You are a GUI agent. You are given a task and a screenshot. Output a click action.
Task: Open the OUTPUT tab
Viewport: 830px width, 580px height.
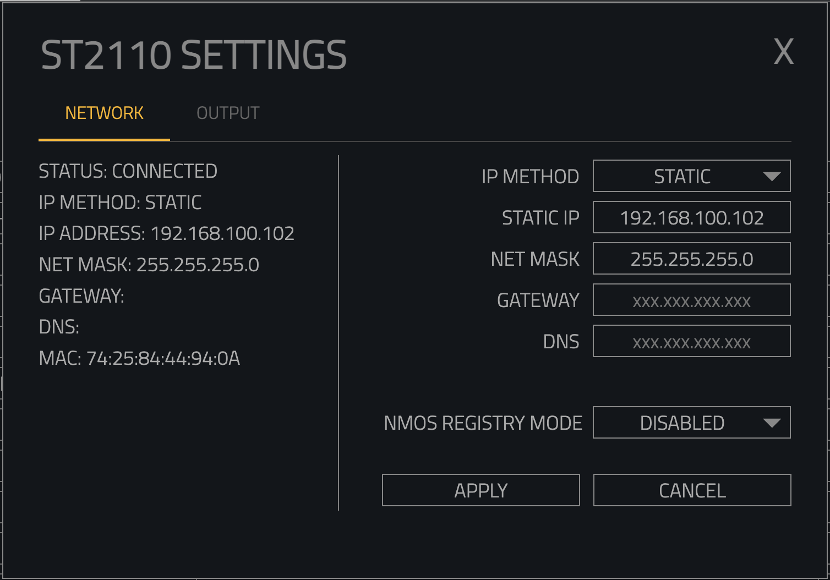click(x=228, y=113)
